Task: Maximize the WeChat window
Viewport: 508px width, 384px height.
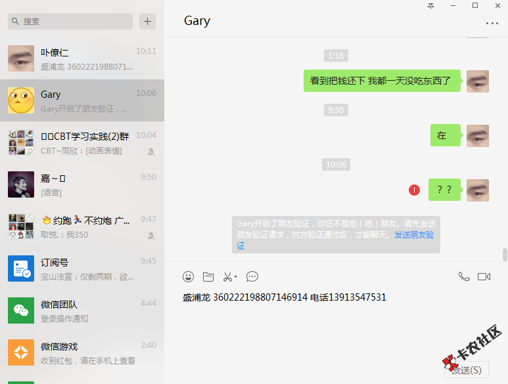Action: (475, 5)
